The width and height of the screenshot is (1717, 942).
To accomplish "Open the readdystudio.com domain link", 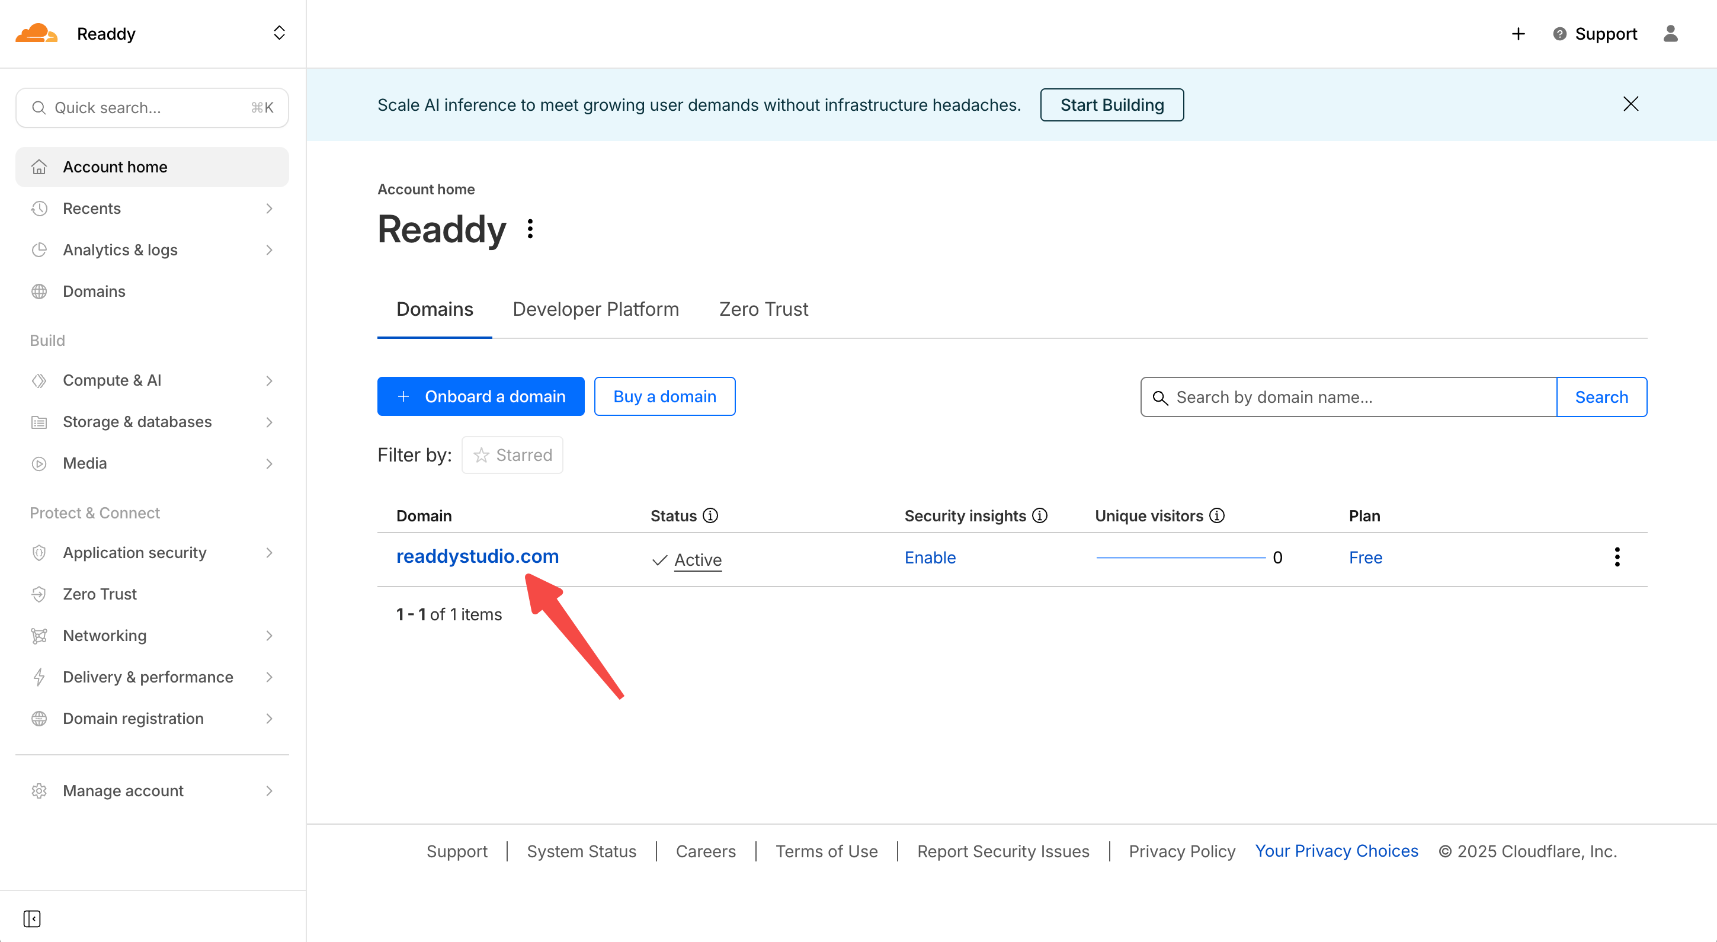I will coord(478,556).
